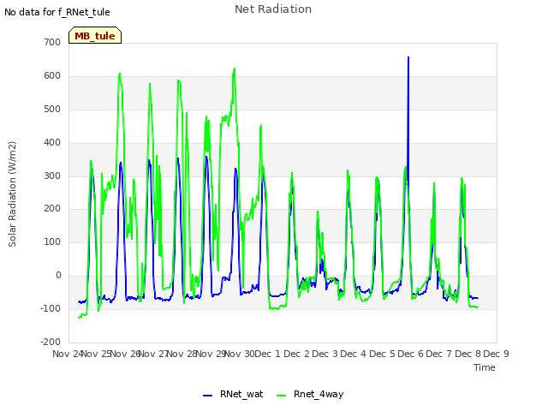
Task: Click the 100 y-axis tick label
Action: [x=52, y=241]
